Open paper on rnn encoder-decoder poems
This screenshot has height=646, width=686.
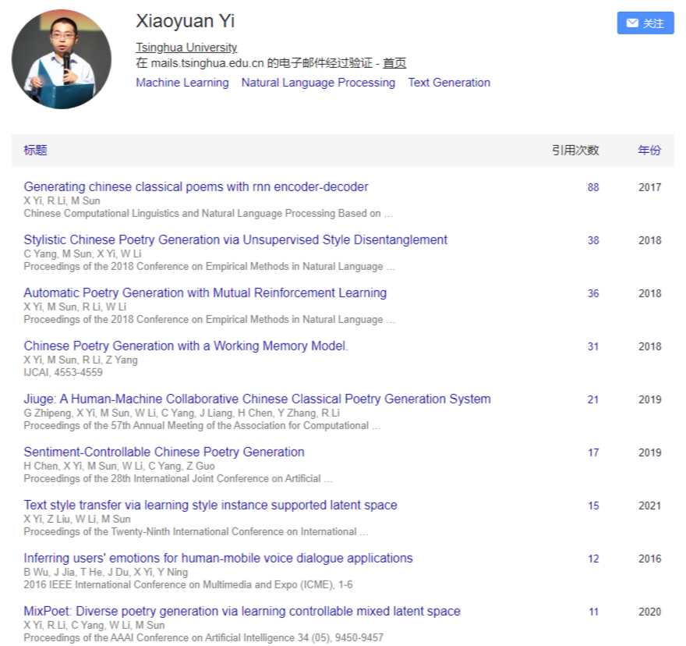pos(196,186)
